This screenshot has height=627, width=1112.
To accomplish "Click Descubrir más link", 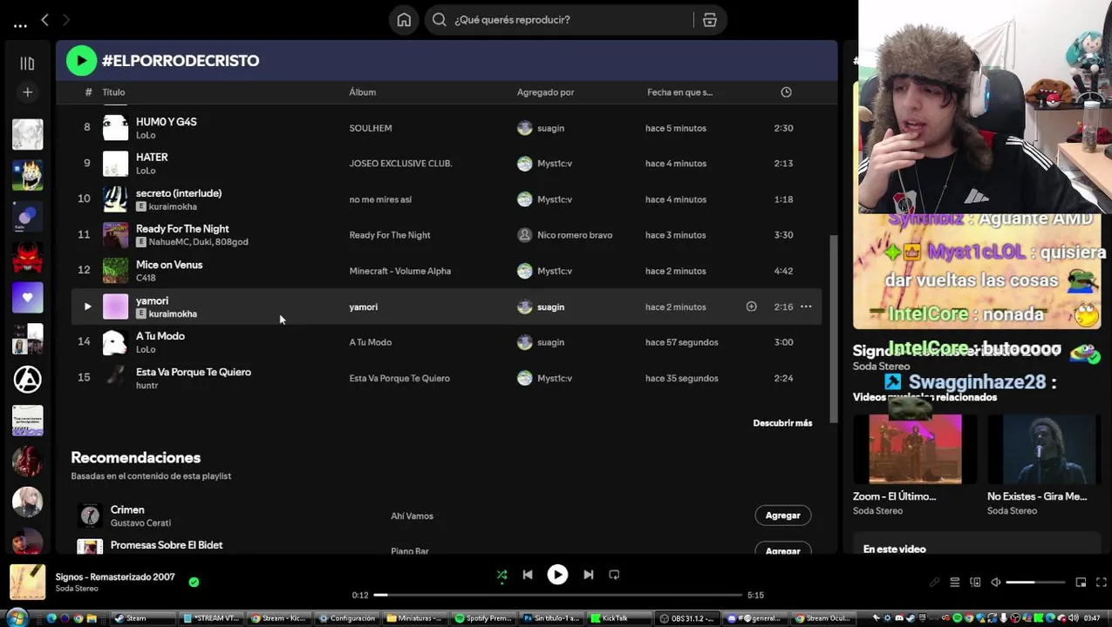I will [x=782, y=423].
